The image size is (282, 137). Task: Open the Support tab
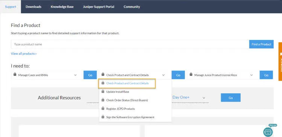(11, 7)
